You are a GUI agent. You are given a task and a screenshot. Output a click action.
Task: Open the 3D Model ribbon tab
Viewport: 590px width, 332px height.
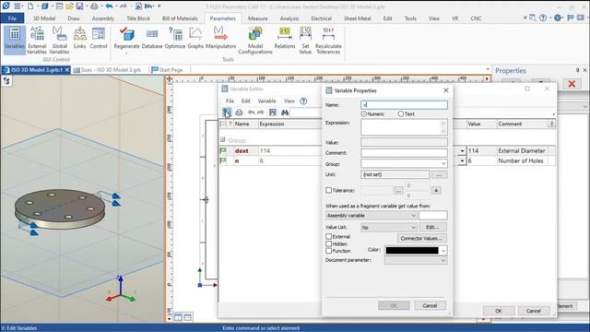[x=44, y=18]
